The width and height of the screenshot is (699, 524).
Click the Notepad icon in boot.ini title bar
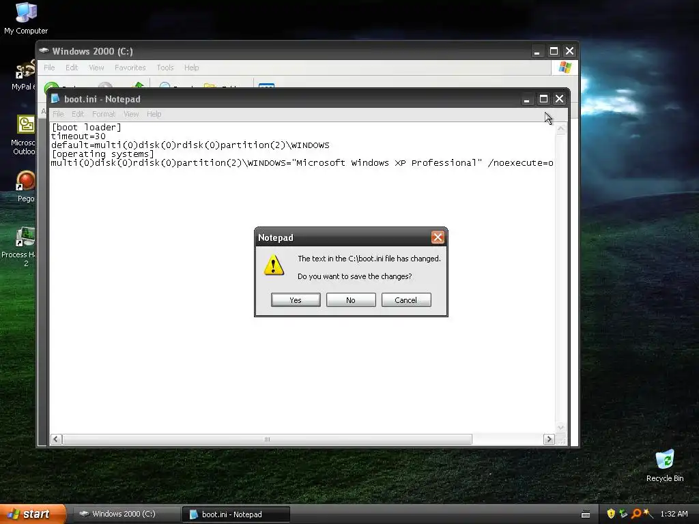55,98
